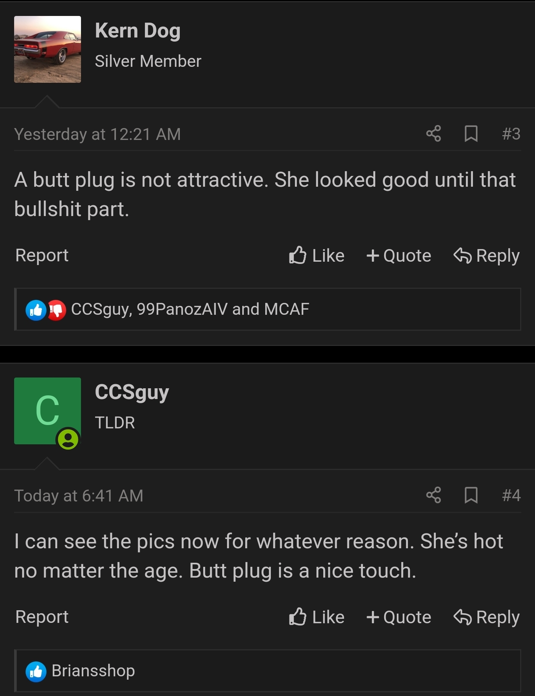Bookmark post #4 by CCSguy

[x=471, y=495]
